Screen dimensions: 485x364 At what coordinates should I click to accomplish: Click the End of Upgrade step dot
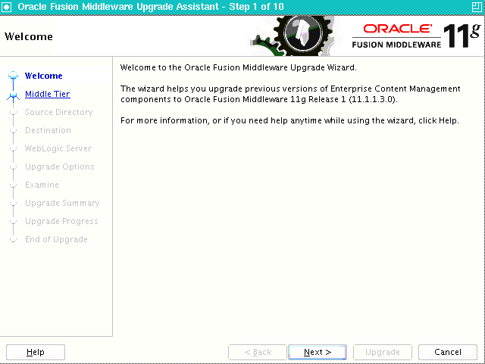click(x=13, y=240)
